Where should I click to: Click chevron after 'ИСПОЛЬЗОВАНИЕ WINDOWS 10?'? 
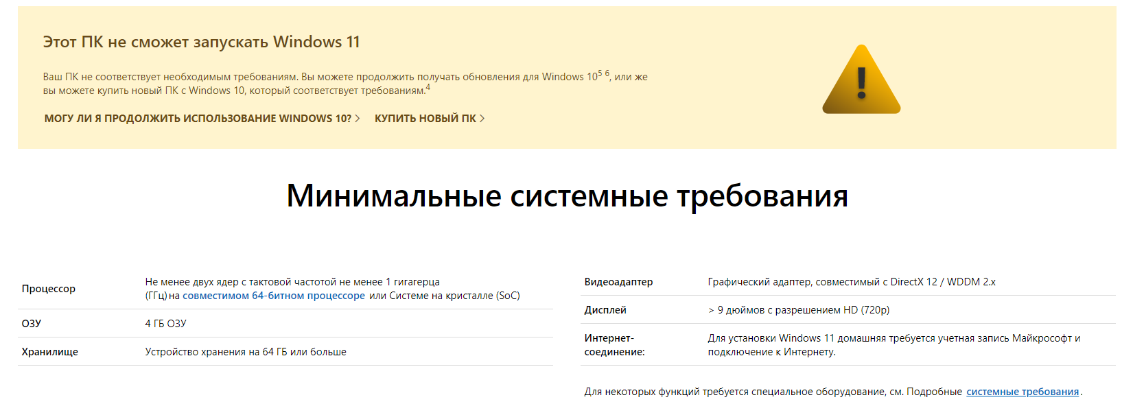[x=358, y=119]
